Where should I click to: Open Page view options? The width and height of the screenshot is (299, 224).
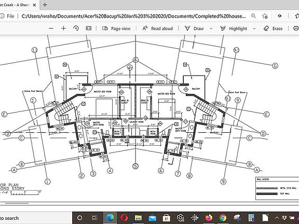pos(116,29)
